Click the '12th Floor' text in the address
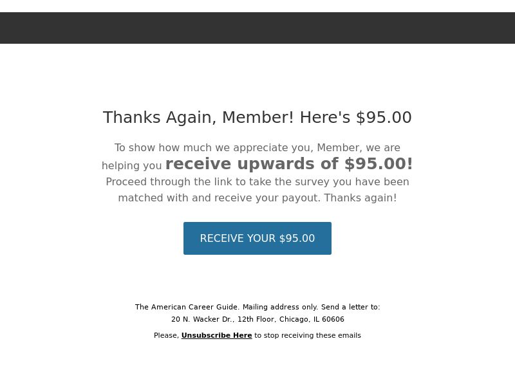 256,319
